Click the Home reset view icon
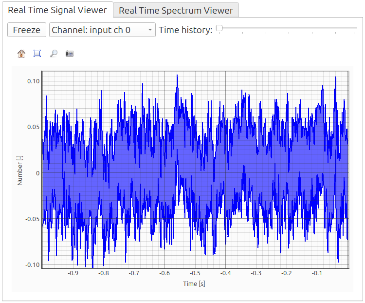This screenshot has height=303, width=365. (21, 54)
